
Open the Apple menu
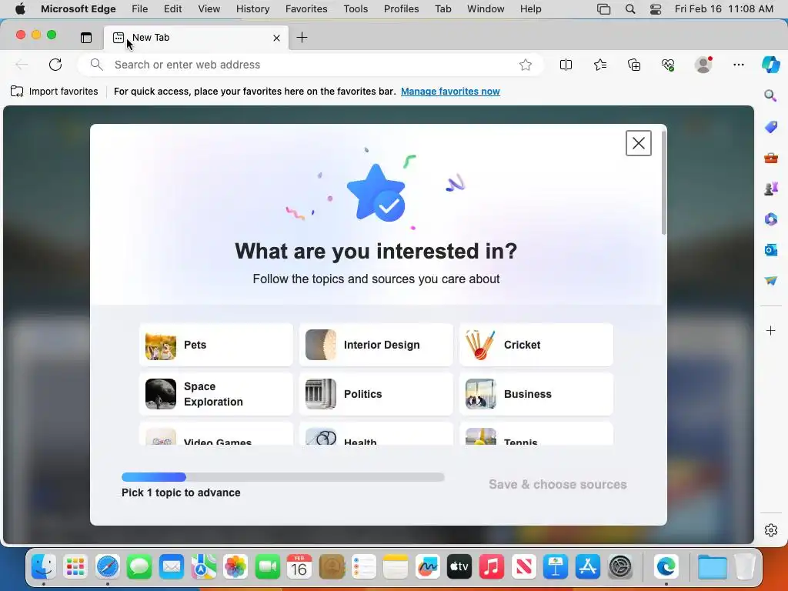coord(20,8)
